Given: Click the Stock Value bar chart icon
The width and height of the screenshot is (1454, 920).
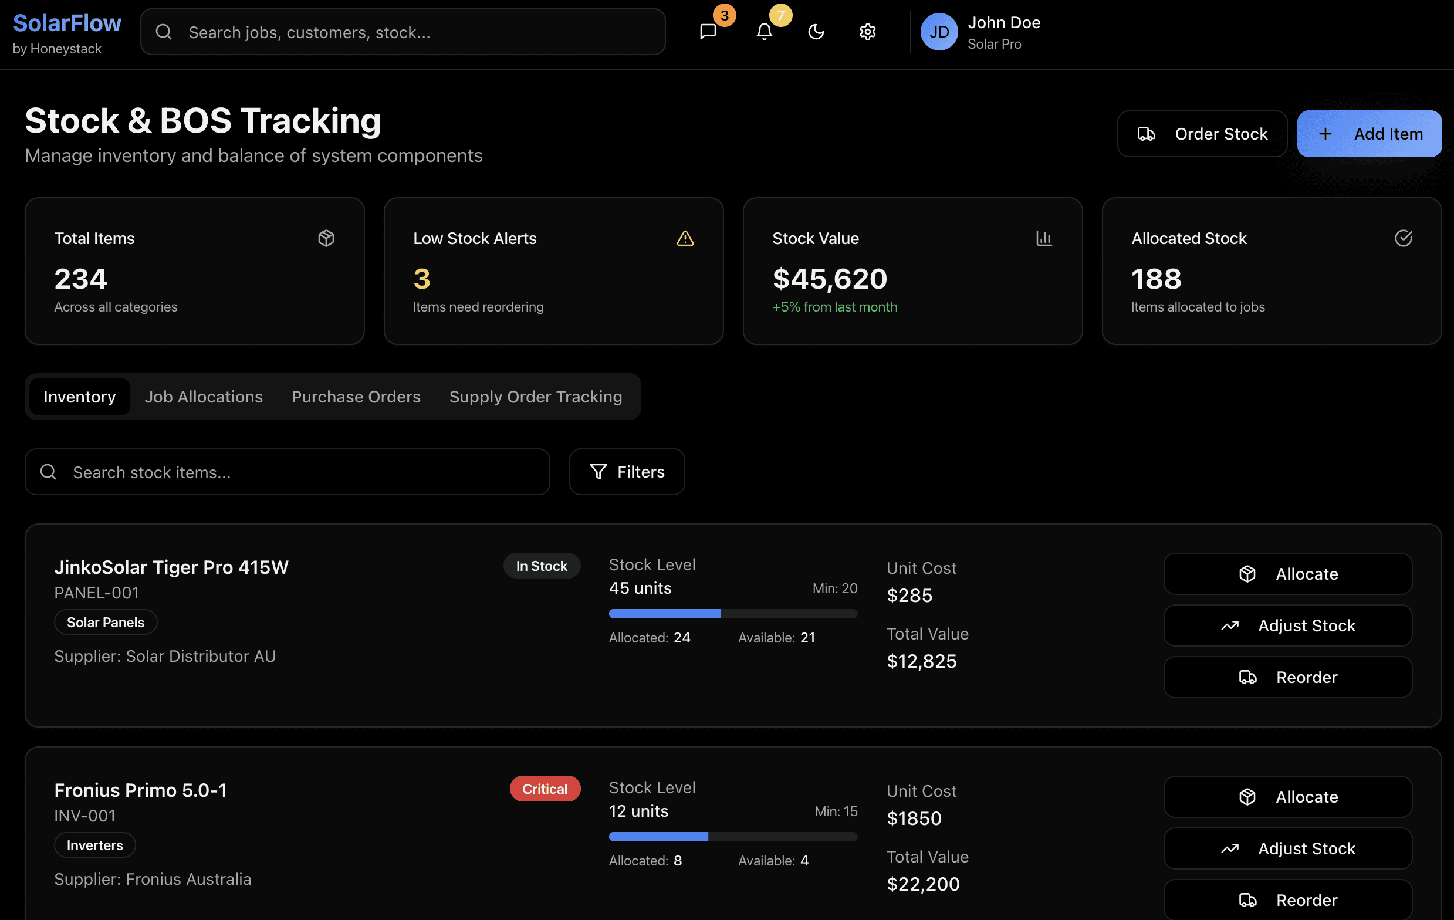Looking at the screenshot, I should point(1043,238).
